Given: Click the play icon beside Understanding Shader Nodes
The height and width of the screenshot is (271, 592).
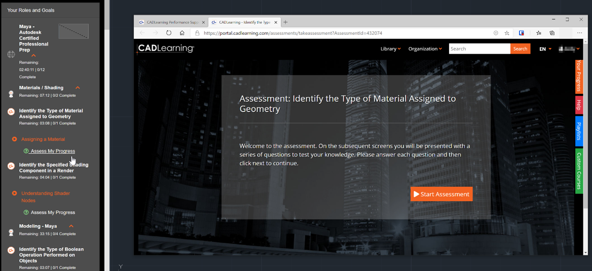Looking at the screenshot, I should [14, 193].
